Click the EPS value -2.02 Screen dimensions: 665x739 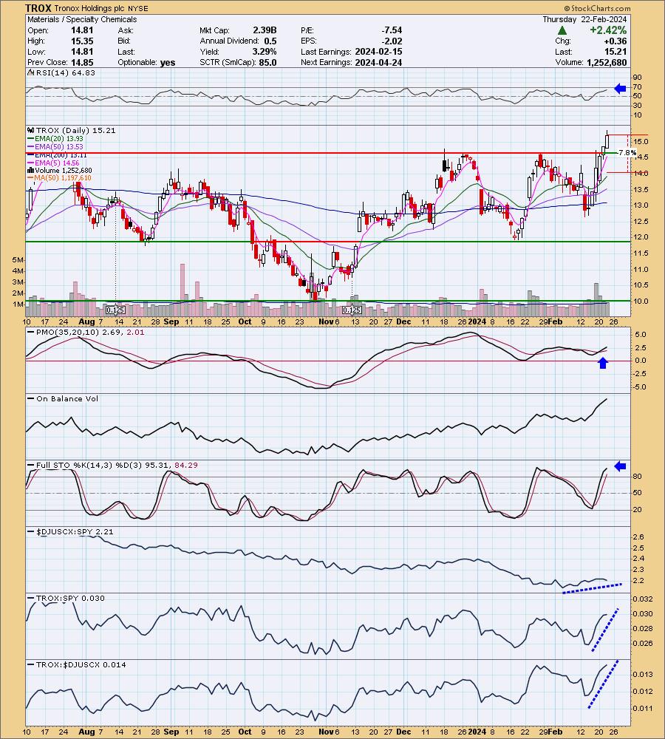(x=392, y=41)
